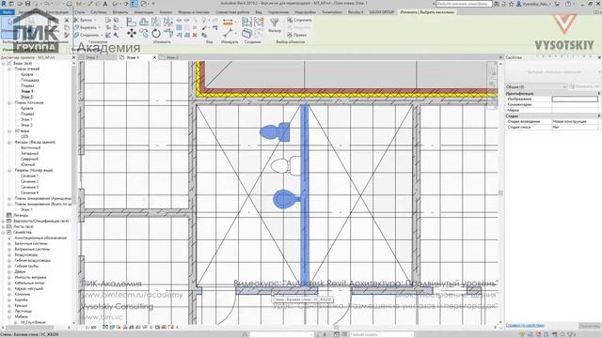Expand the Двери family category
The image size is (602, 338).
9,271
